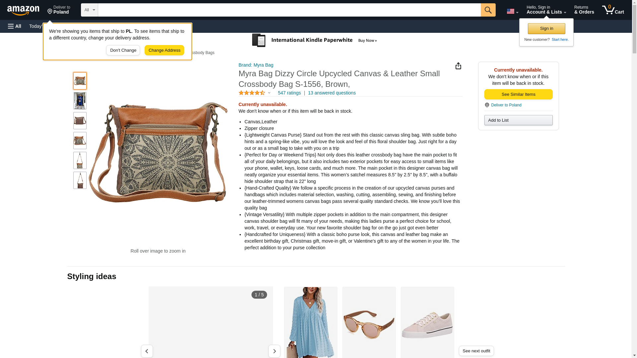Open the star rating popover
The width and height of the screenshot is (637, 358).
[254, 93]
